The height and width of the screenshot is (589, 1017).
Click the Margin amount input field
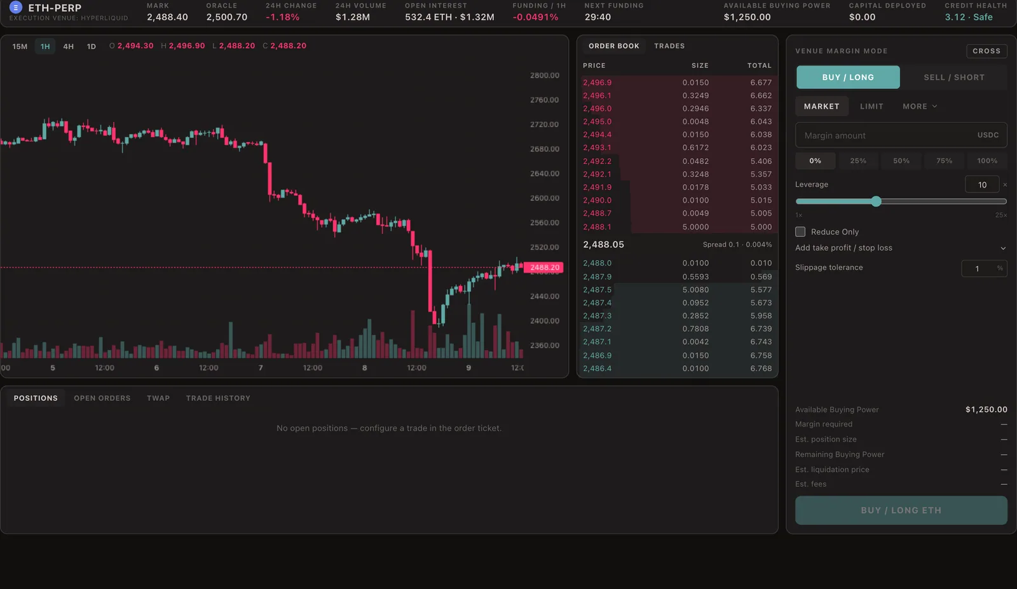click(x=901, y=135)
